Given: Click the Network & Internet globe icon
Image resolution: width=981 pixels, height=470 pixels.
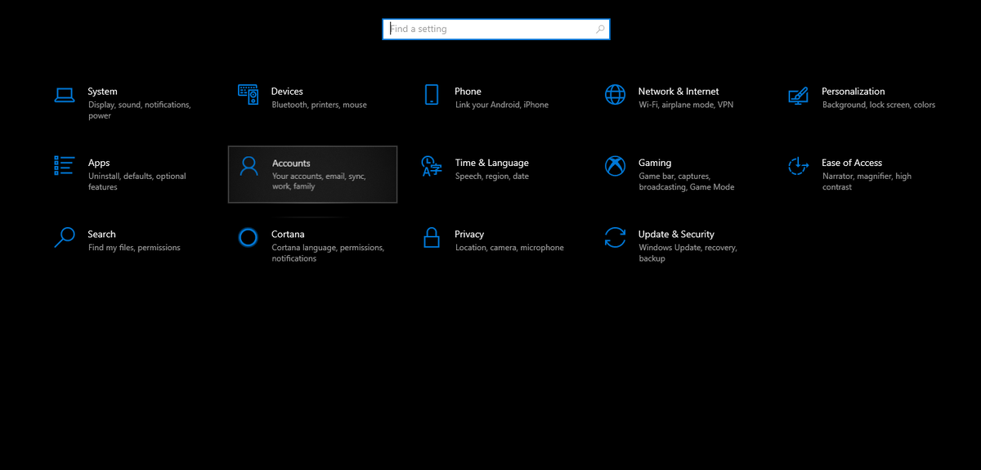Looking at the screenshot, I should pos(615,95).
